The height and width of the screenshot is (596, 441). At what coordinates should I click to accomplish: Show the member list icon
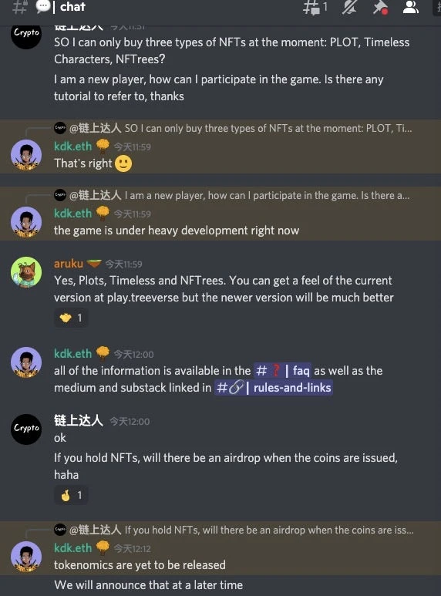[x=411, y=7]
